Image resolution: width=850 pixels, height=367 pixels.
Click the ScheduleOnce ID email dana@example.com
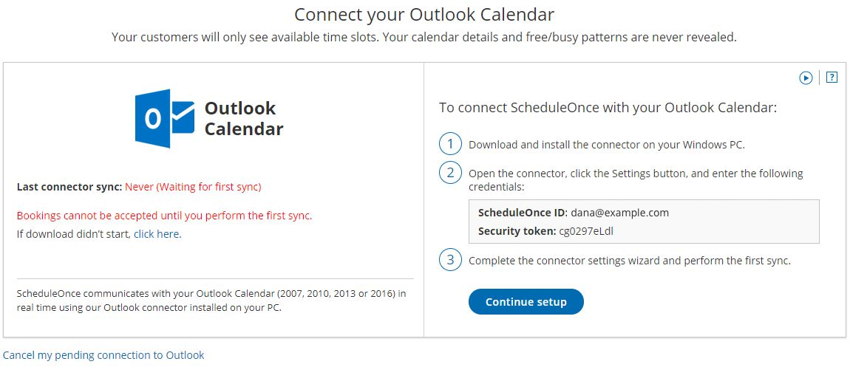point(619,213)
